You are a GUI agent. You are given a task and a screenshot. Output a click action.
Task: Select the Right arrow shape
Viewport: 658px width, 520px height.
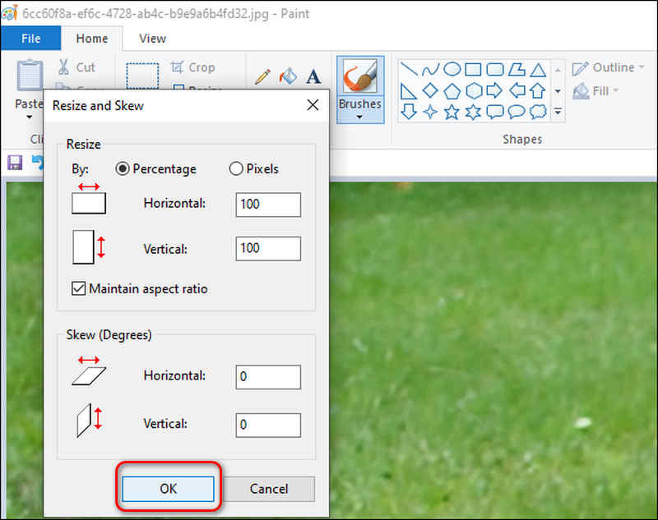coord(495,90)
